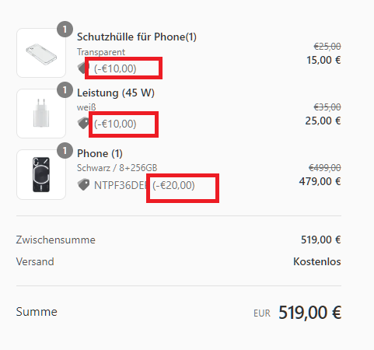This screenshot has height=350, width=374.
Task: Select the Leistung (45 W) product title
Action: pos(116,93)
